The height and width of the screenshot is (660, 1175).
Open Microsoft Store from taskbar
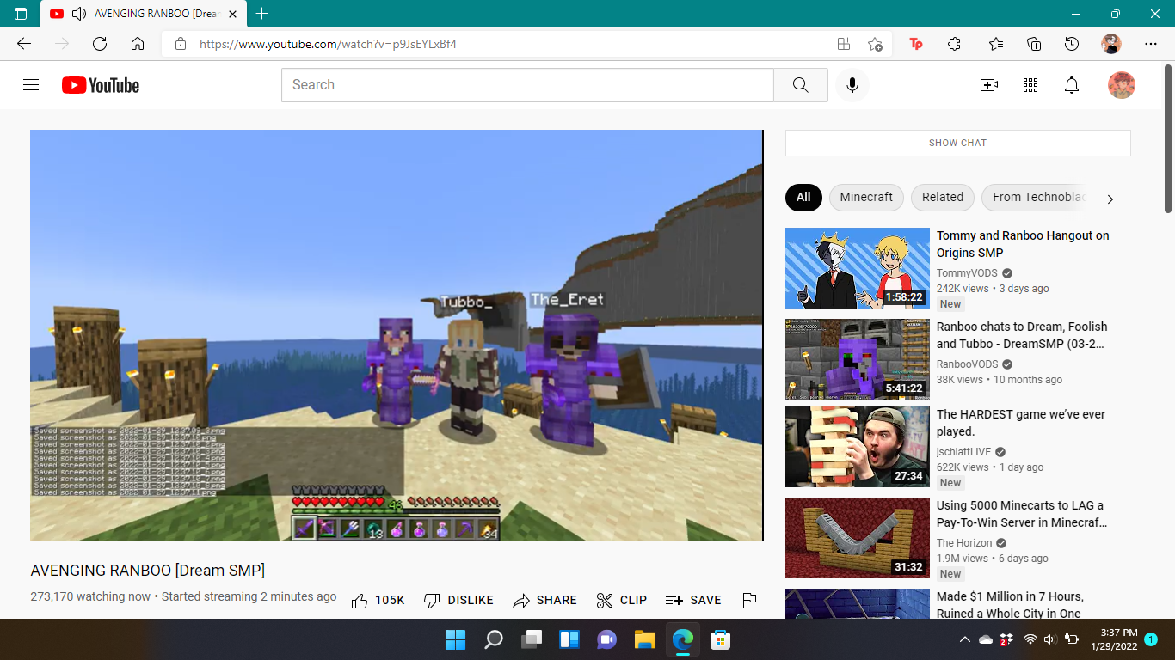[721, 639]
